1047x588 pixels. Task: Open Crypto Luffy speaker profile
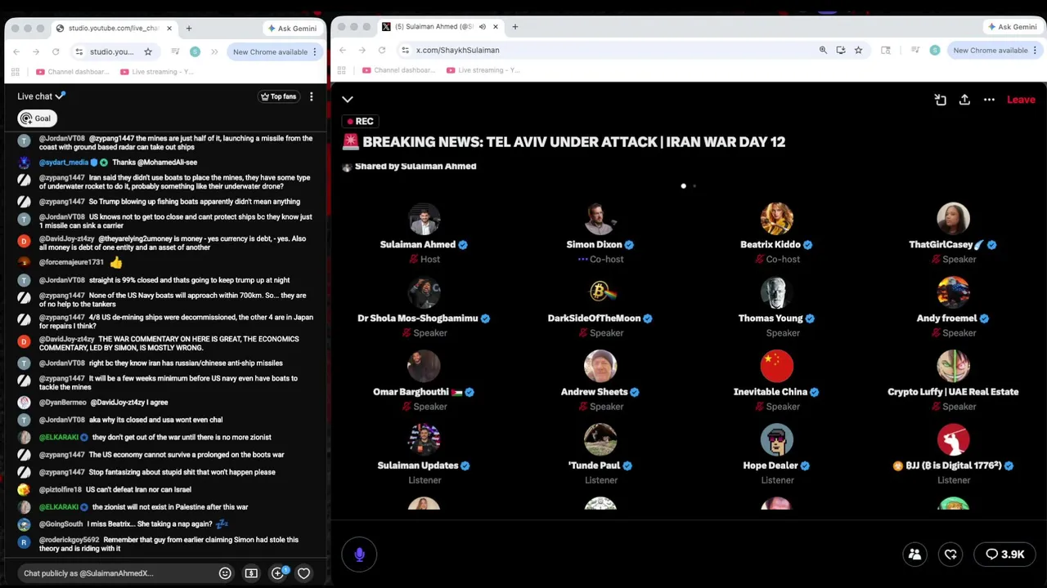(x=953, y=366)
